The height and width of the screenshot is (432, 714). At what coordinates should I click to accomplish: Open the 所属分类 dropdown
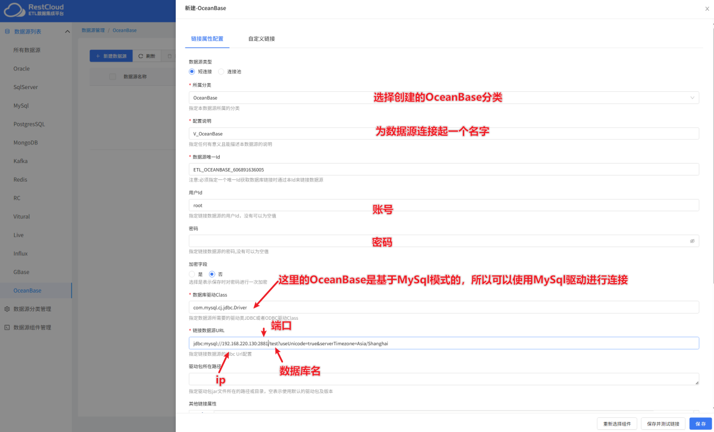(x=444, y=98)
